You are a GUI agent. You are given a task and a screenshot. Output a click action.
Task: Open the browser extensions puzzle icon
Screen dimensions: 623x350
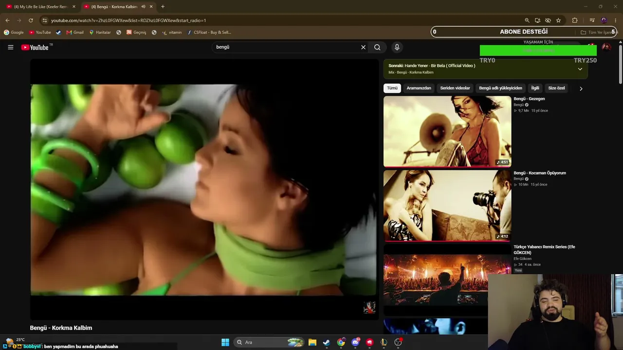tap(575, 20)
